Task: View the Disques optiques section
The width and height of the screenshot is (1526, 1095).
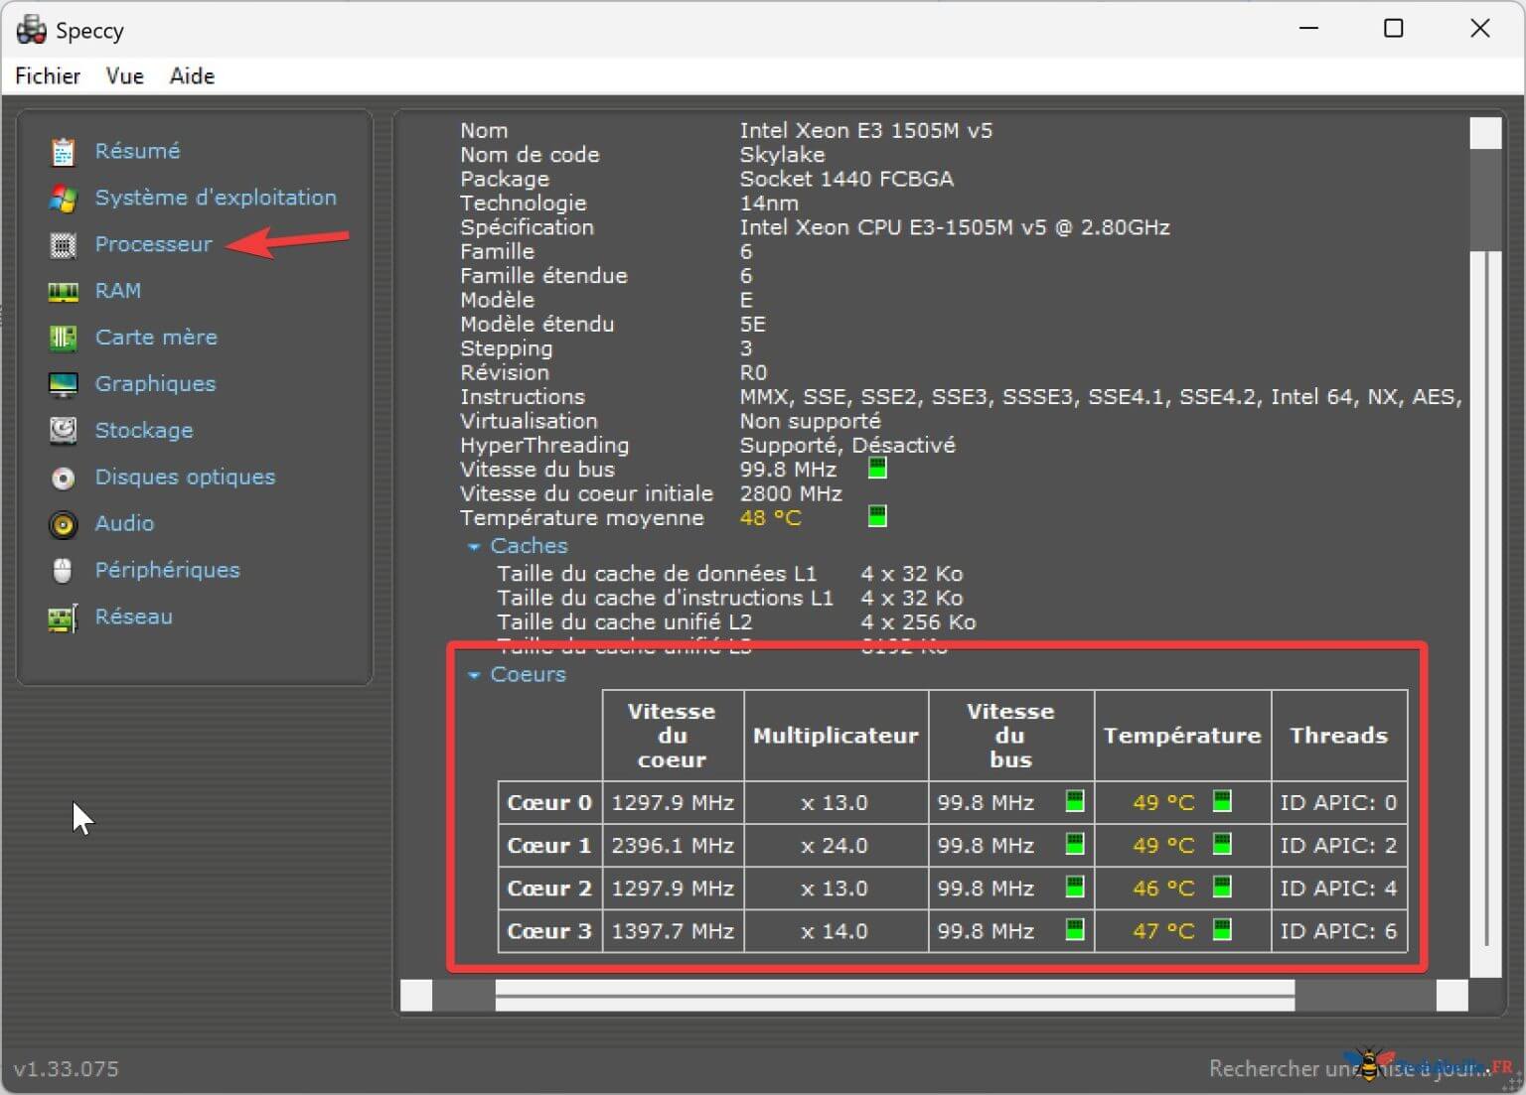Action: (x=184, y=477)
